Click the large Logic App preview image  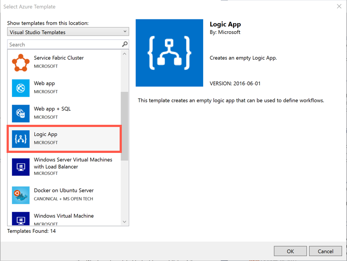pos(169,53)
